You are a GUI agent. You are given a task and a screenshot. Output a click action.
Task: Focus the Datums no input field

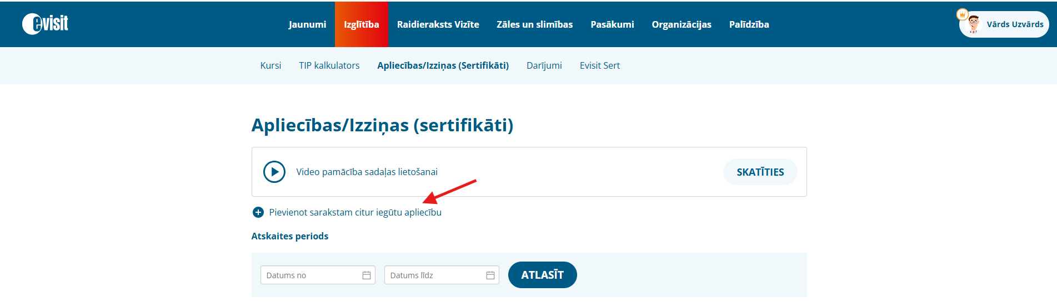coord(318,275)
